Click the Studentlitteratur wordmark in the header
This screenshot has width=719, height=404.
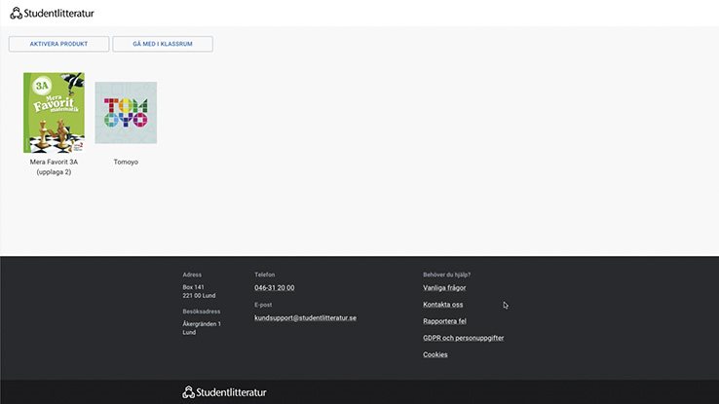pyautogui.click(x=59, y=13)
